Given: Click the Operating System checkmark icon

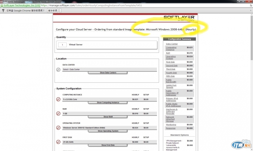Looking at the screenshot, I should coord(58,128).
